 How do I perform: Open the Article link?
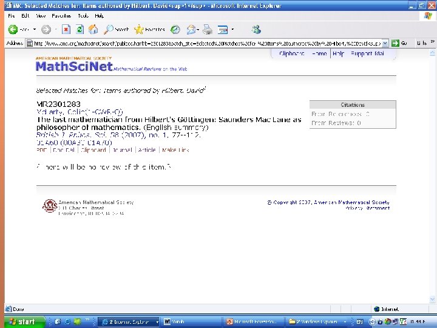147,150
